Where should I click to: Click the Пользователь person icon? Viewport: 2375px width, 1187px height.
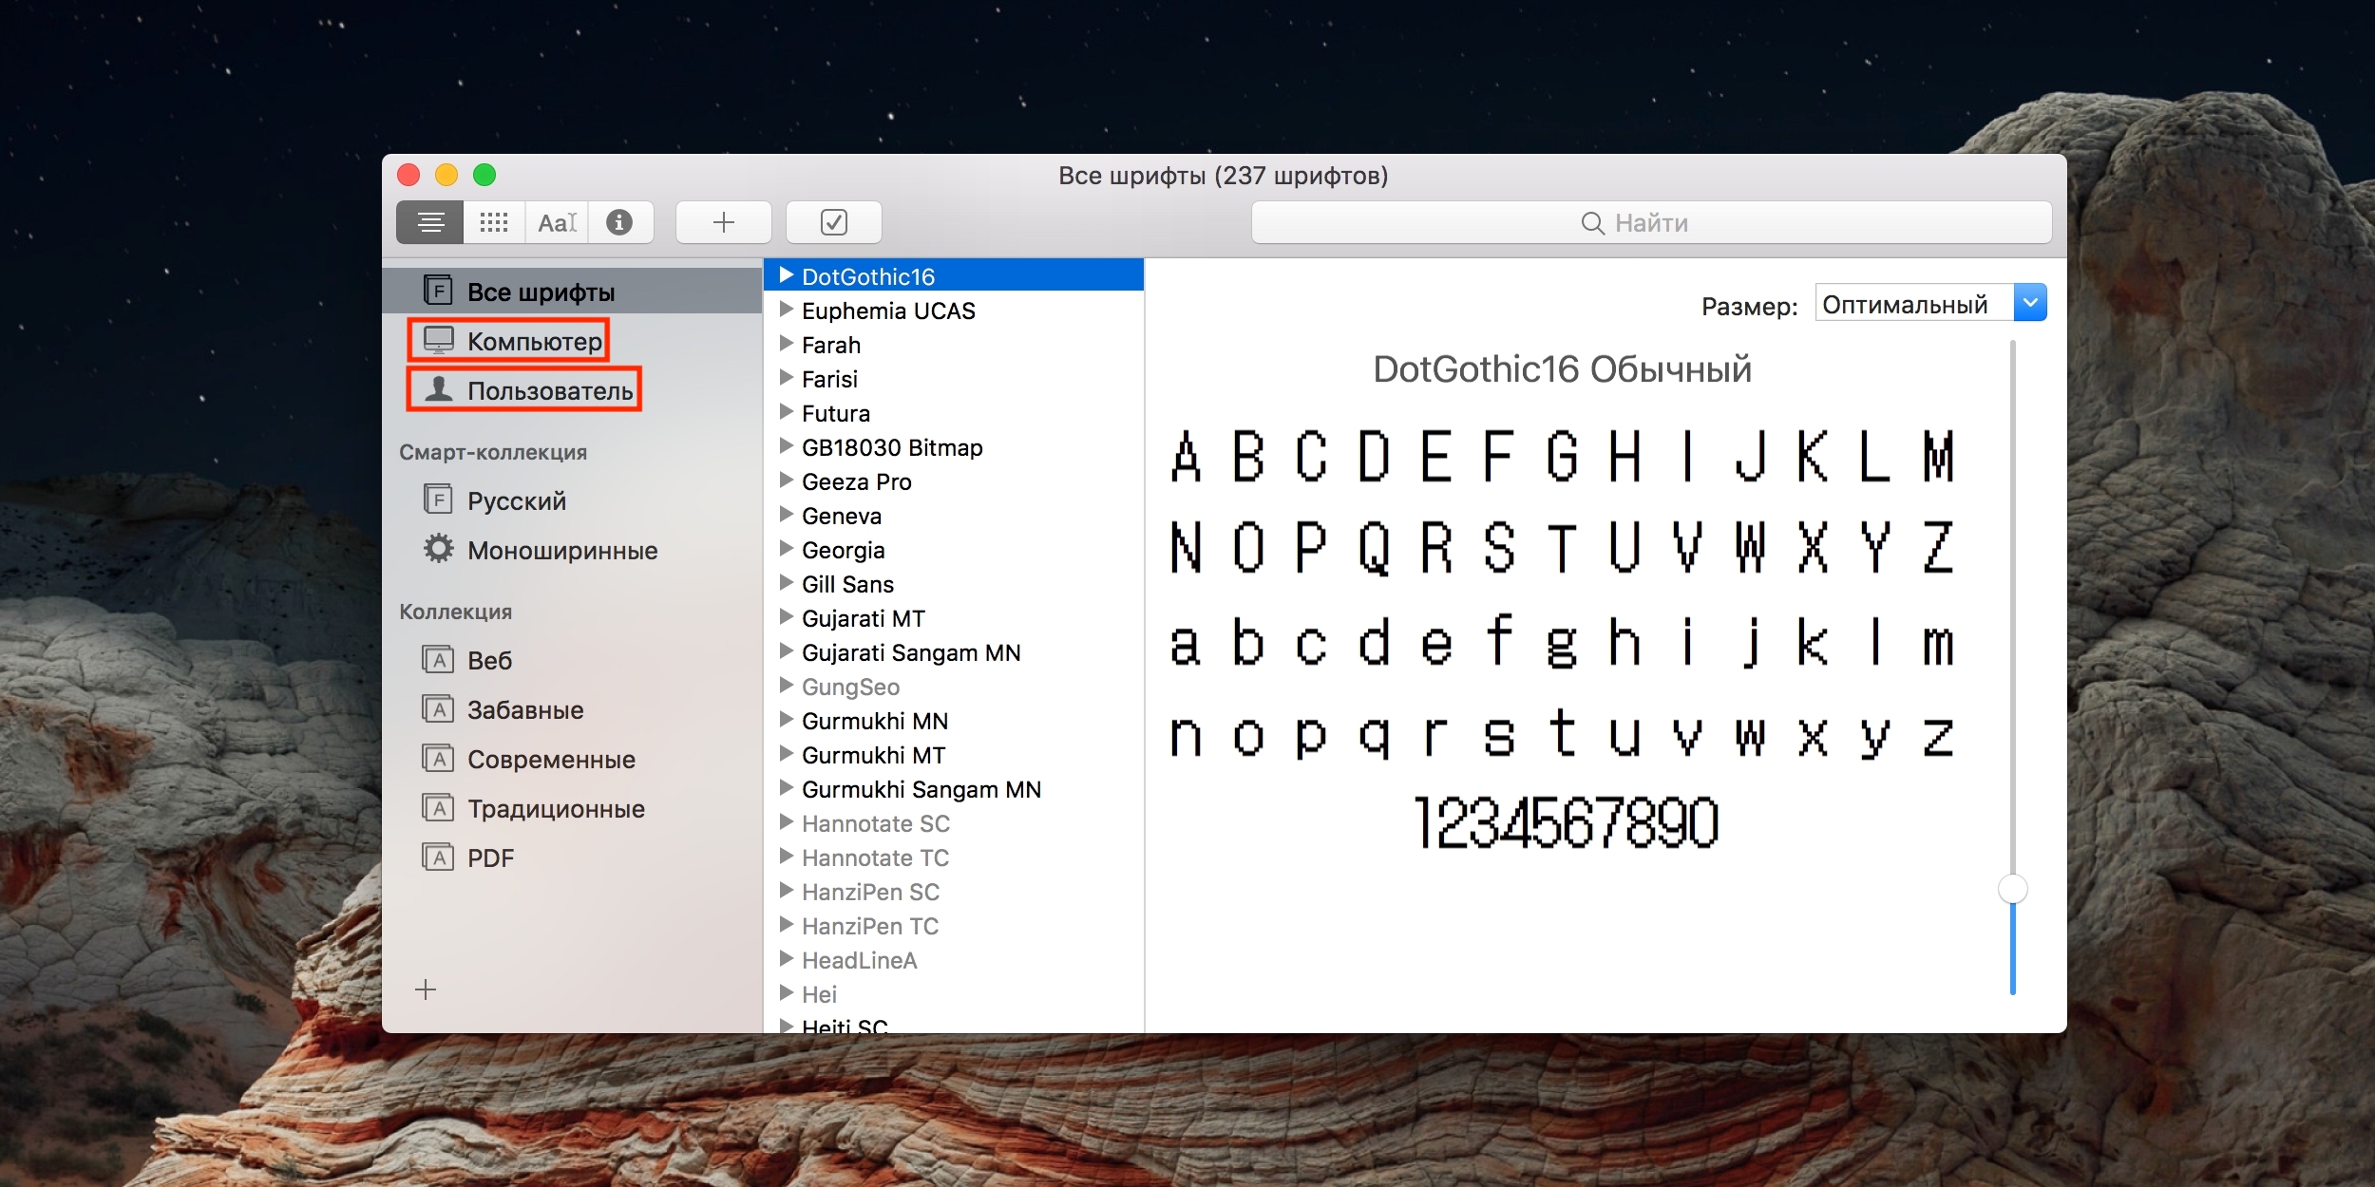click(x=438, y=388)
